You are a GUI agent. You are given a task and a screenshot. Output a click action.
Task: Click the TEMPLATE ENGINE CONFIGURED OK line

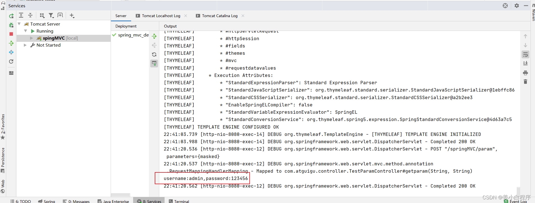tap(221, 127)
